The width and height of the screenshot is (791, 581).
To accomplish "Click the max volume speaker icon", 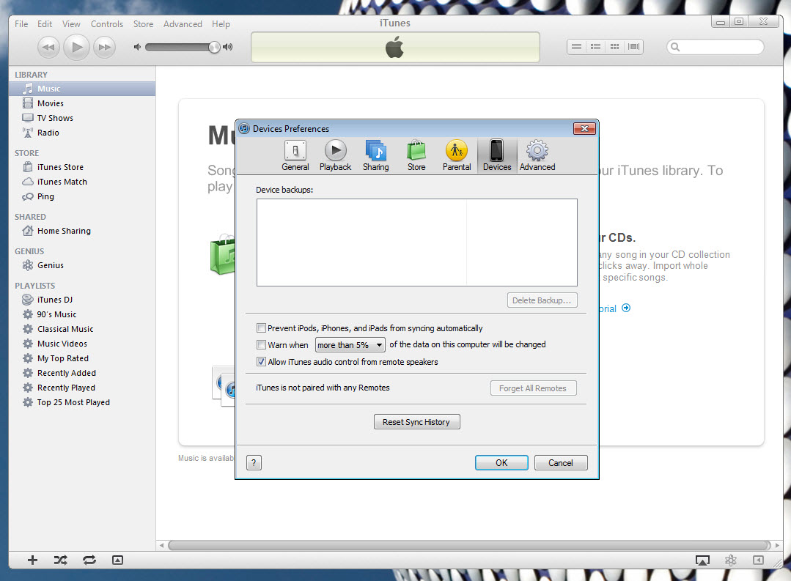I will pos(227,47).
